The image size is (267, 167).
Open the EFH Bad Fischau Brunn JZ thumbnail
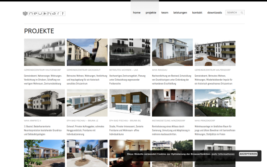[x=87, y=103]
